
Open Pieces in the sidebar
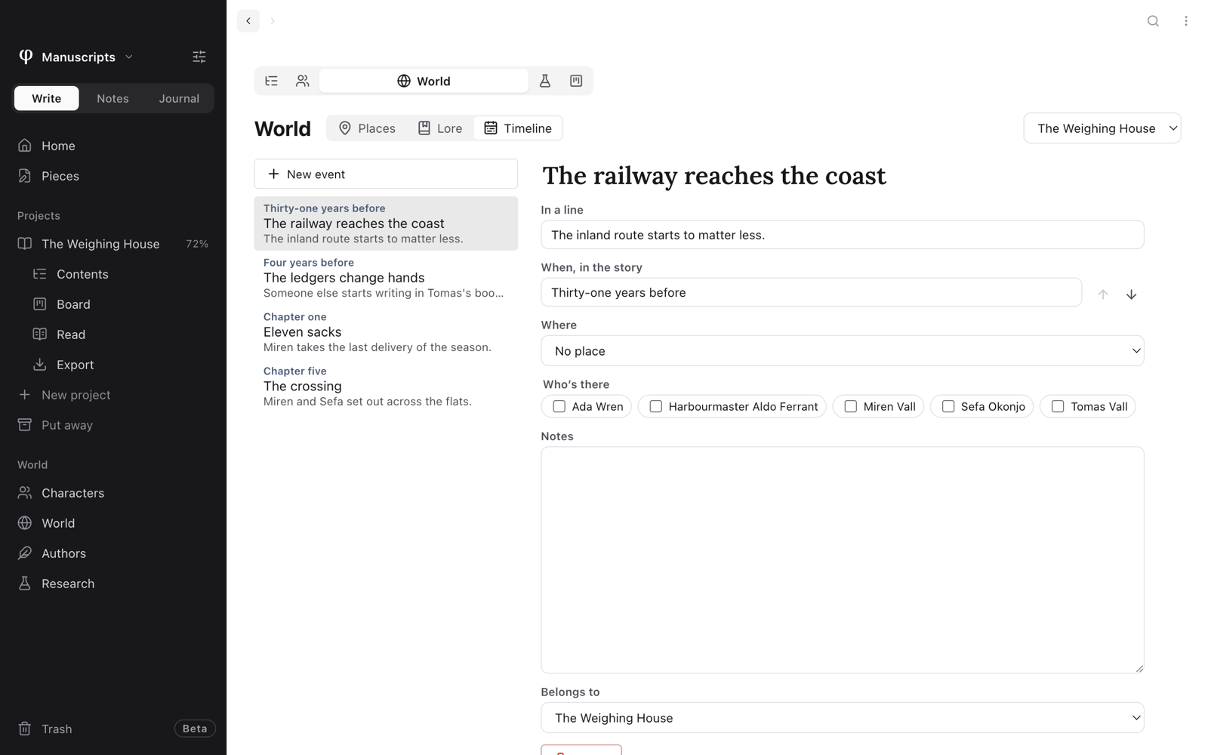pyautogui.click(x=113, y=176)
